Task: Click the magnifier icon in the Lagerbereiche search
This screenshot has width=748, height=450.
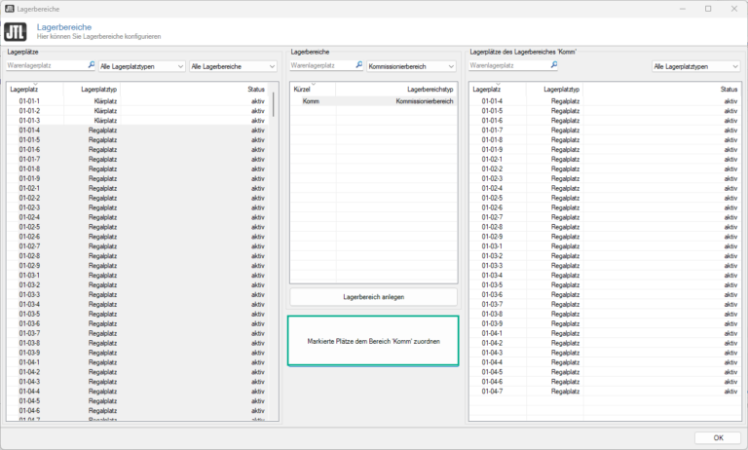Action: [357, 65]
